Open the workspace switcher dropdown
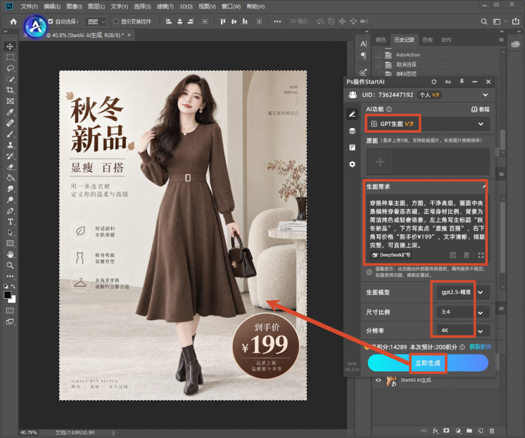525x438 pixels. click(499, 22)
